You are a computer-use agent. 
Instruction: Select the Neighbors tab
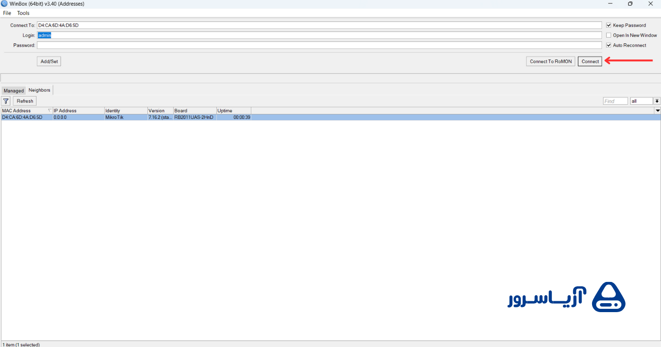pyautogui.click(x=39, y=90)
